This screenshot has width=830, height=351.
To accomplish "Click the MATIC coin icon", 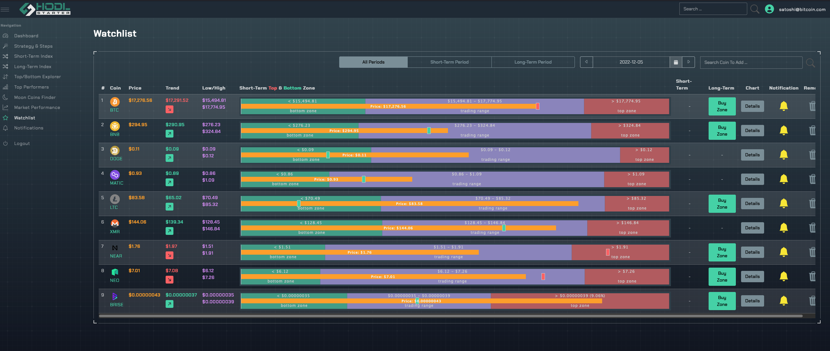I will 115,175.
